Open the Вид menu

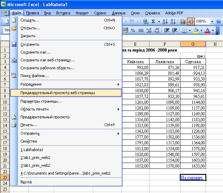[x=47, y=13]
